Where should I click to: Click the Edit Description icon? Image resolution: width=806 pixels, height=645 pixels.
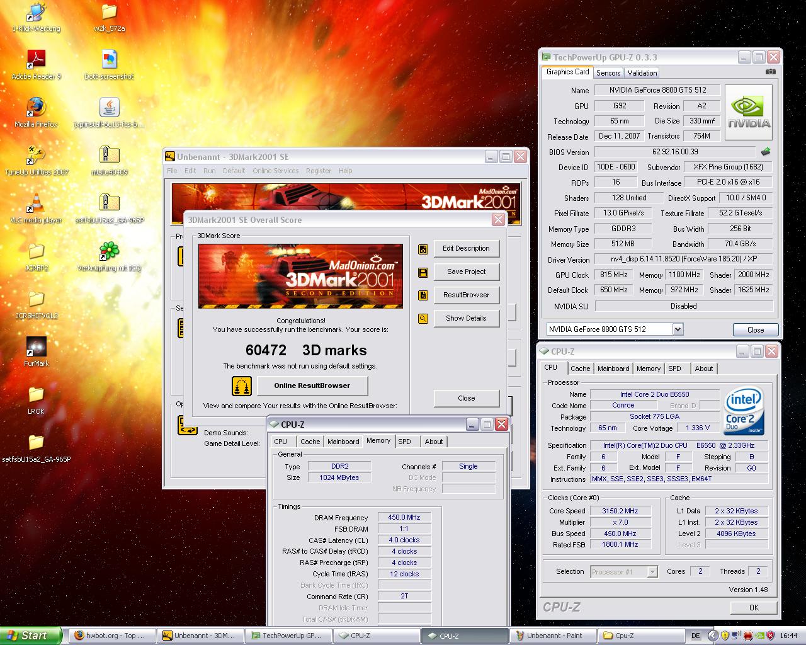click(423, 249)
